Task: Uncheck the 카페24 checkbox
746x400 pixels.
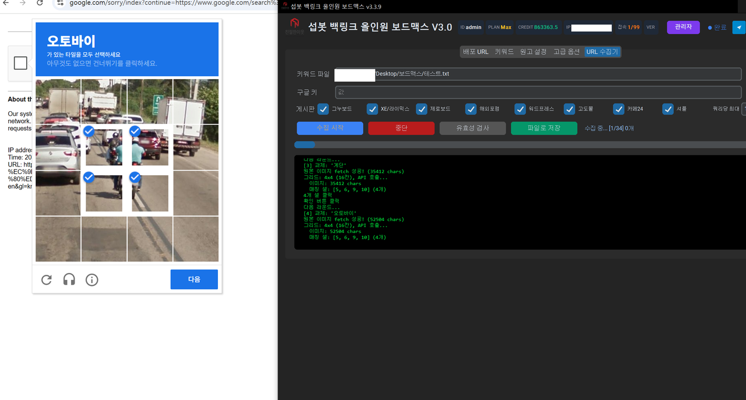Action: click(x=618, y=109)
